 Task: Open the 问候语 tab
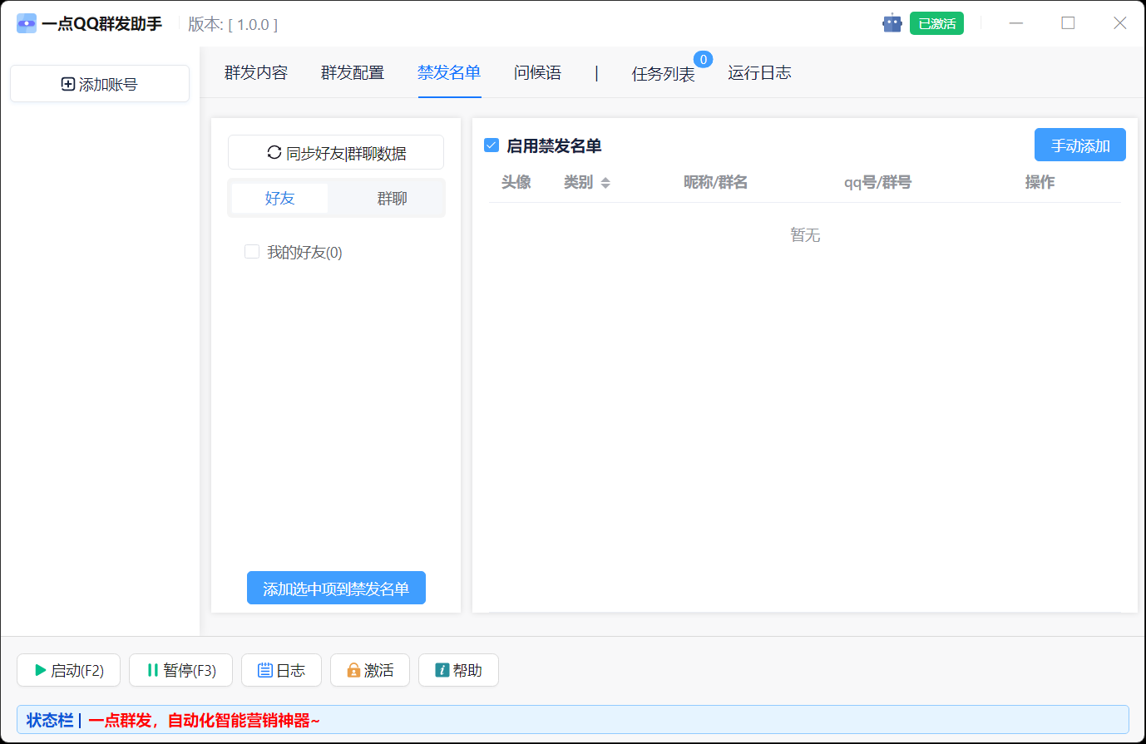pos(536,73)
